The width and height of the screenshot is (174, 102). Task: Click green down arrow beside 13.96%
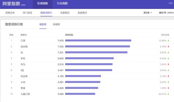[x=168, y=41]
